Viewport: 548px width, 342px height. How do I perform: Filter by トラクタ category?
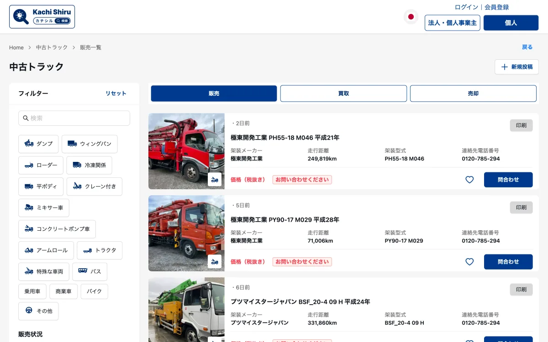[100, 250]
